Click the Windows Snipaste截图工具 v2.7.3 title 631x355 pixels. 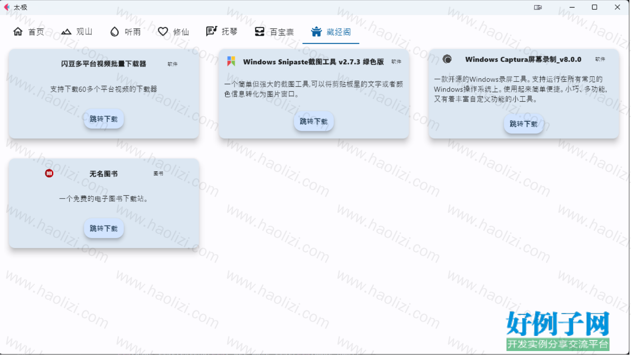(314, 62)
